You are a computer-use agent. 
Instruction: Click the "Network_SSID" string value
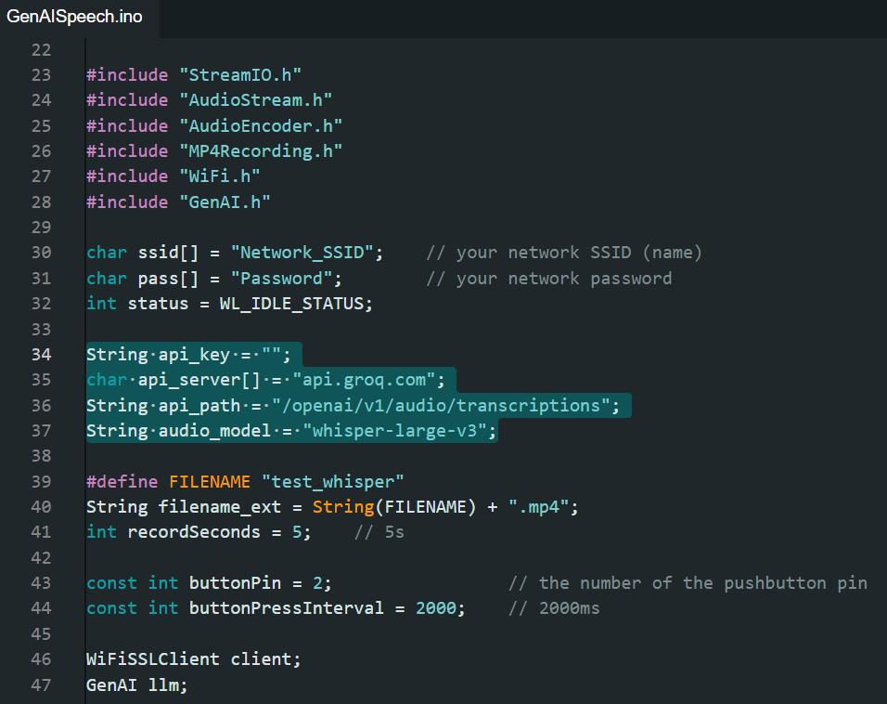(x=307, y=253)
